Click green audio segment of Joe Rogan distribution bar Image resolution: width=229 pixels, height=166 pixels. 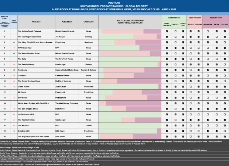coord(116,37)
